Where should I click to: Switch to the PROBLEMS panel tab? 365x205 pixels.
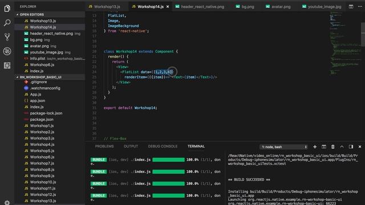point(104,146)
